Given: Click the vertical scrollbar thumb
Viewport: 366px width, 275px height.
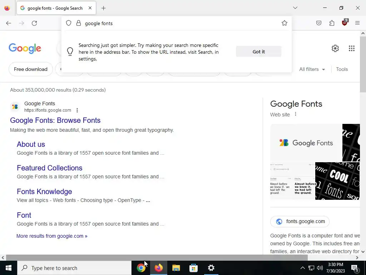Looking at the screenshot, I should [x=363, y=64].
